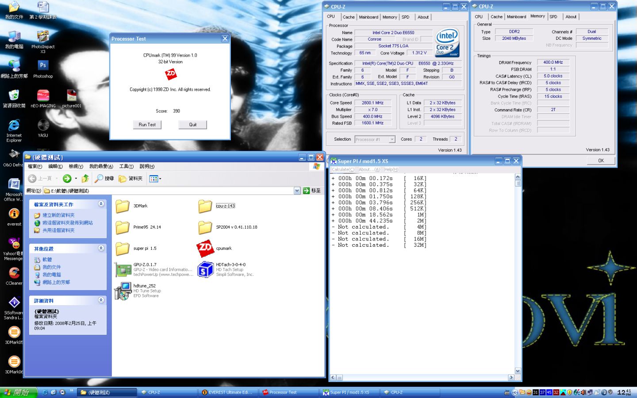Click the DDR2 memory type value

click(x=514, y=32)
